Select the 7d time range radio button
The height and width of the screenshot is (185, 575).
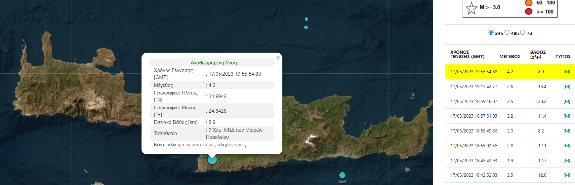[x=522, y=32]
